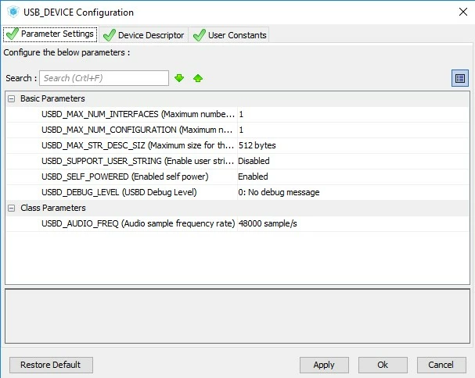Close the USB_DEVICE Configuration dialog
Viewport: 475px width, 378px height.
pyautogui.click(x=463, y=12)
